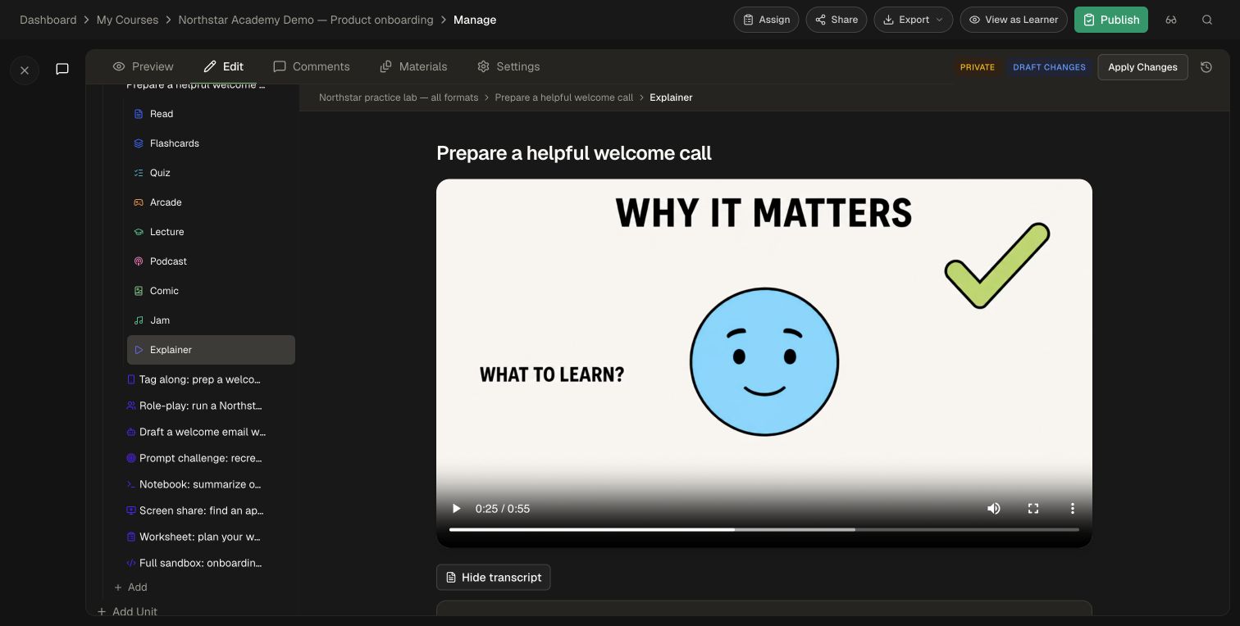Open the chat bubble panel icon
Viewport: 1240px width, 626px height.
(62, 69)
